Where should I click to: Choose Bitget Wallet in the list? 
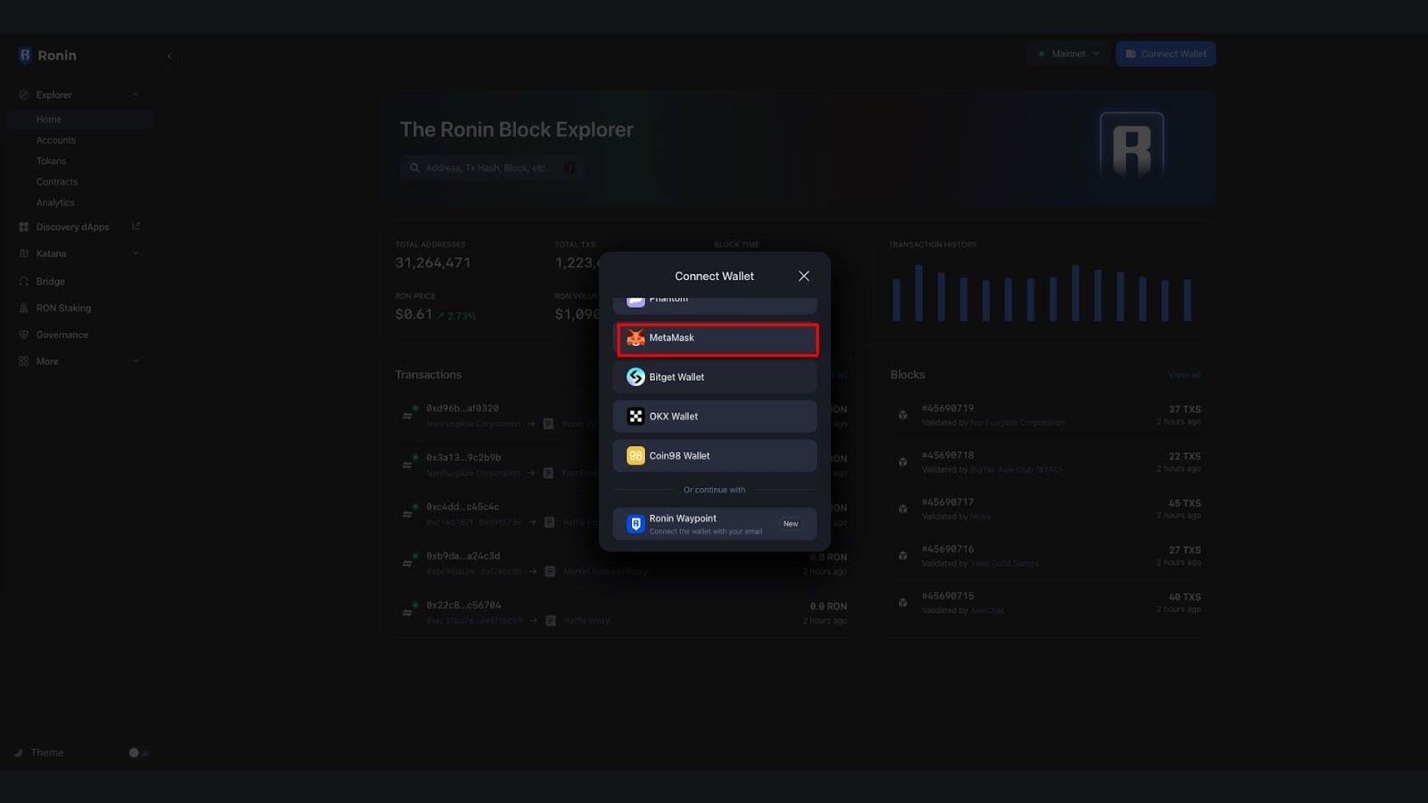pyautogui.click(x=714, y=377)
